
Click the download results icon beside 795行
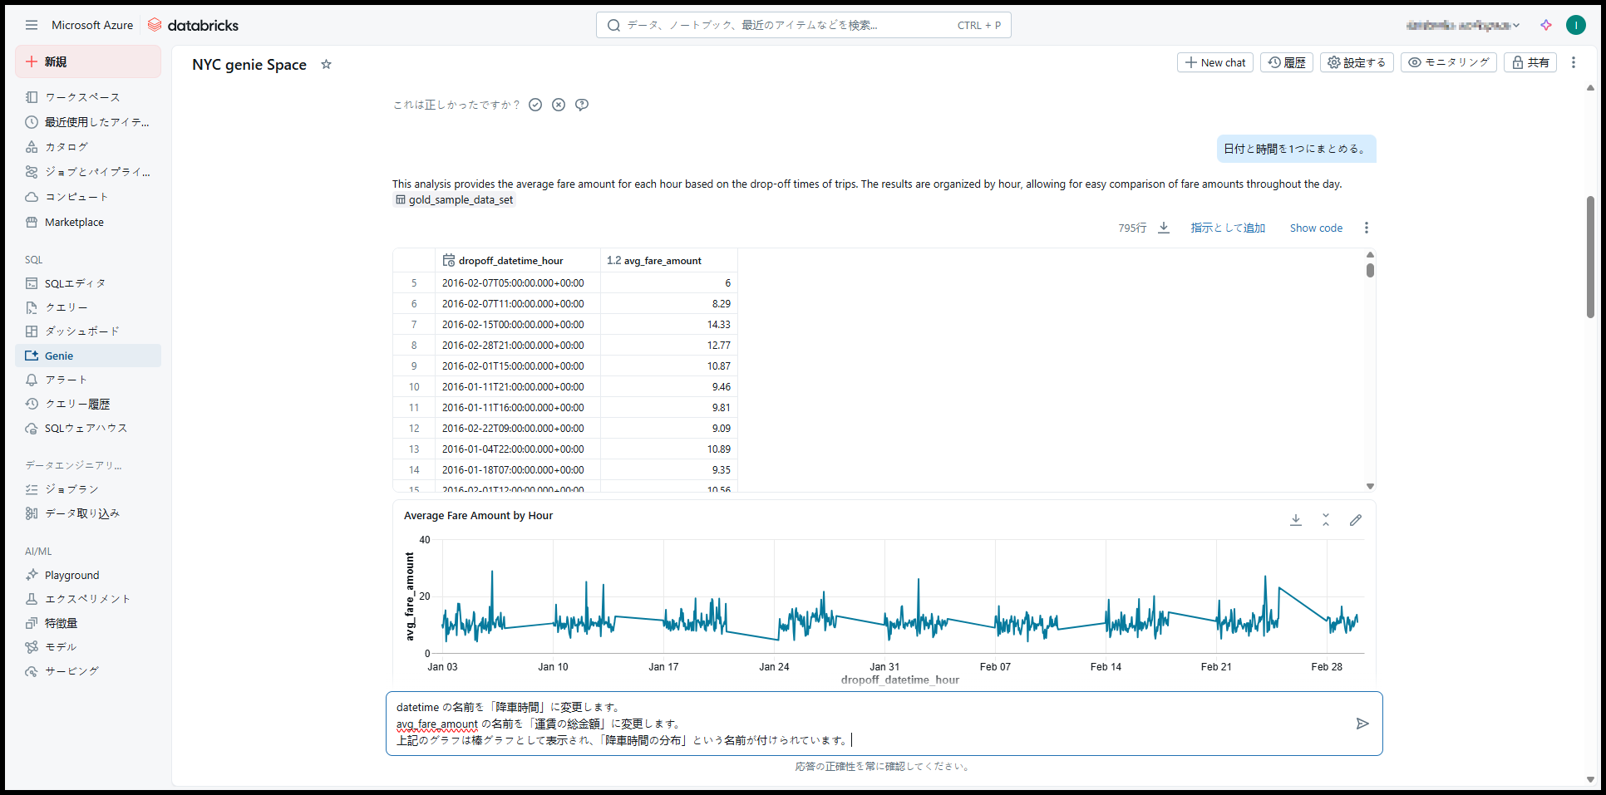pyautogui.click(x=1164, y=228)
